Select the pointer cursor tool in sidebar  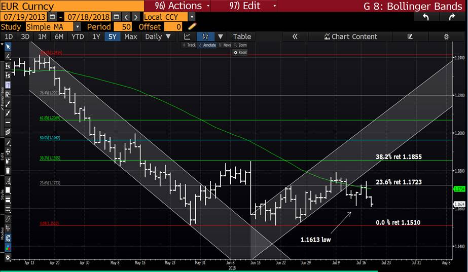8,47
